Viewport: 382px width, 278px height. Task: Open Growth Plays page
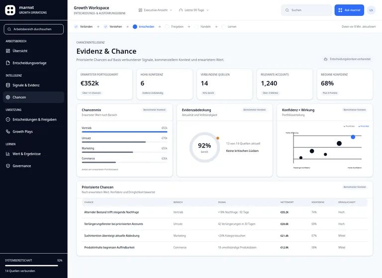coord(34,132)
